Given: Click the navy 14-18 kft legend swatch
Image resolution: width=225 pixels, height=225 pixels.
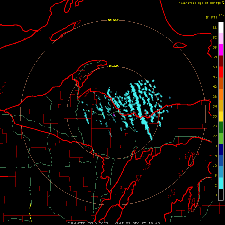Looking at the screenshot, I should click(221, 150).
